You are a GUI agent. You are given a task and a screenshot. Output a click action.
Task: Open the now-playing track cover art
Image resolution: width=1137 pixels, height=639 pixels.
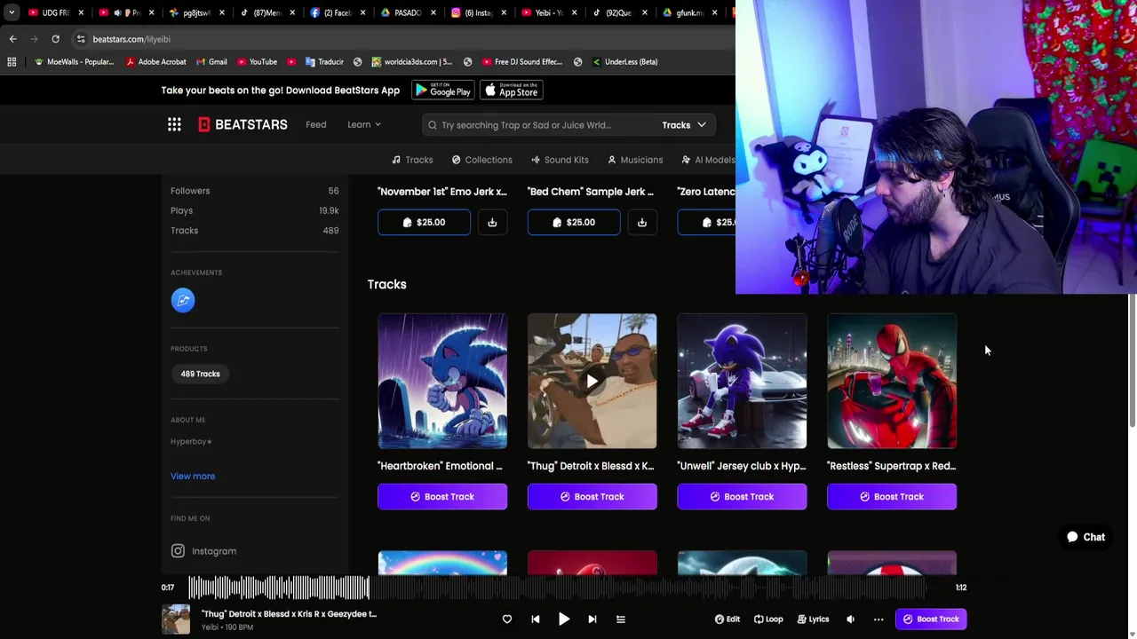pyautogui.click(x=176, y=619)
